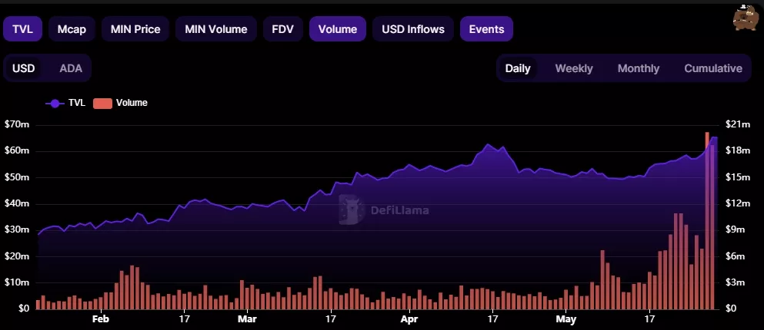Screen dimensions: 764x330
Task: Toggle the TVL metric off
Action: click(x=22, y=29)
